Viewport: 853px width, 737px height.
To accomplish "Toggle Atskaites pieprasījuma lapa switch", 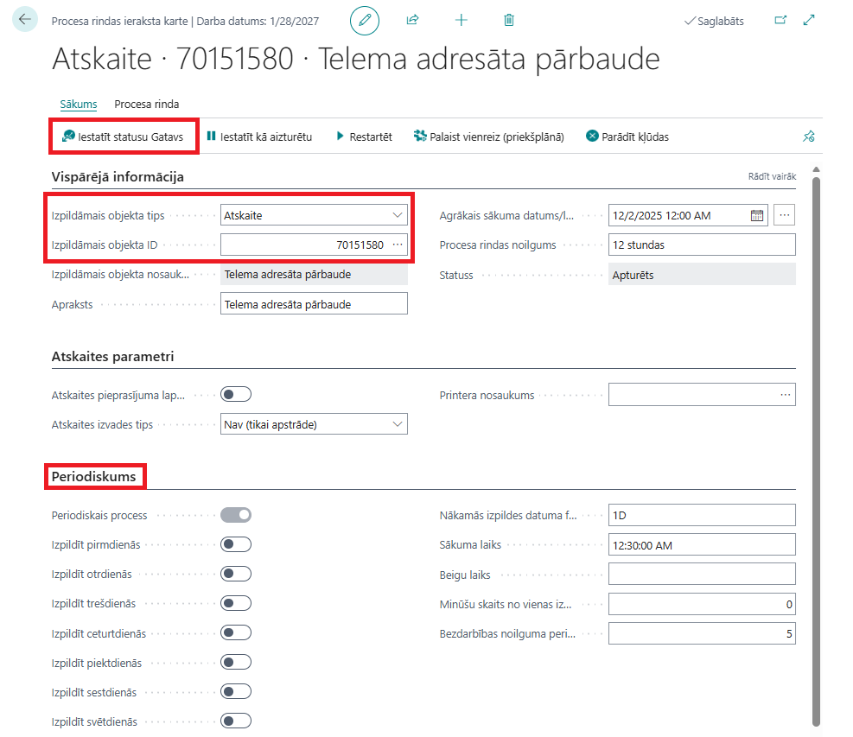I will tap(235, 395).
